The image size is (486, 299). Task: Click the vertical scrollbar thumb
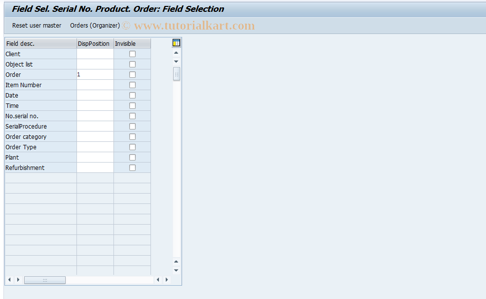tap(176, 74)
